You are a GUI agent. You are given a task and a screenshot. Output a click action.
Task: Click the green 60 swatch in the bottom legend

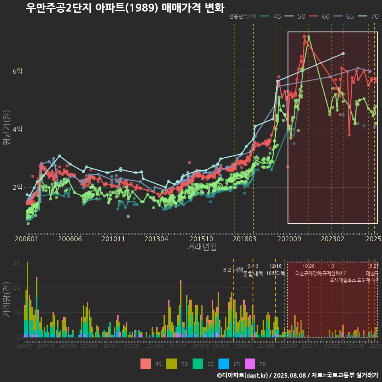198,364
